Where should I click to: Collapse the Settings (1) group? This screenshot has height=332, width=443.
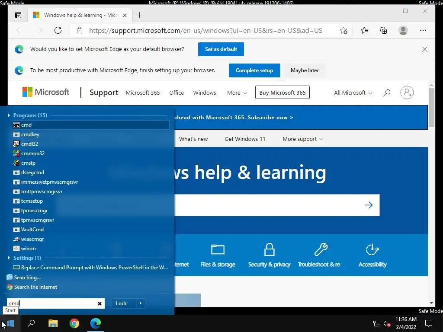(9, 258)
